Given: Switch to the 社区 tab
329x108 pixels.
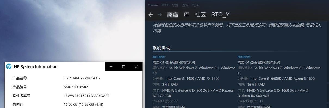Looking at the screenshot, I should coord(200,15).
